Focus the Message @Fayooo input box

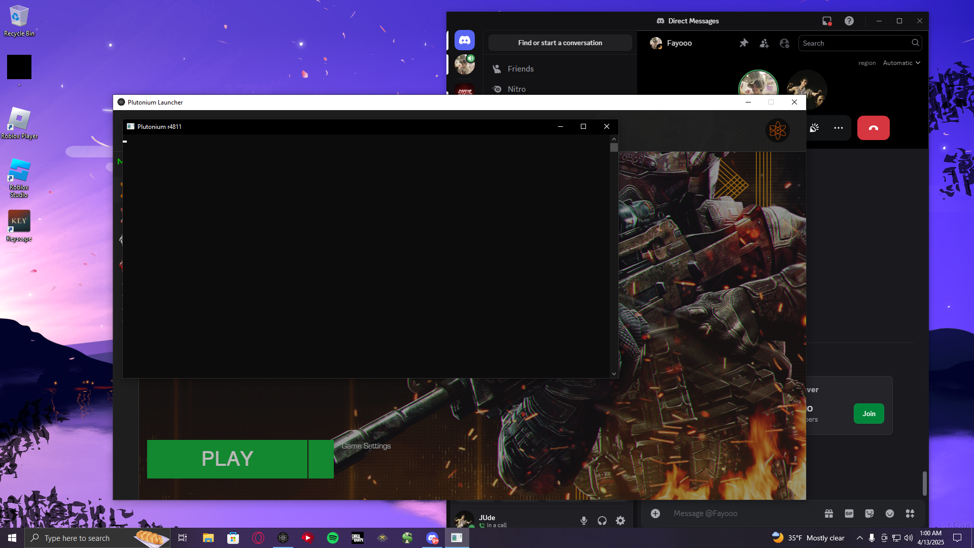point(743,513)
